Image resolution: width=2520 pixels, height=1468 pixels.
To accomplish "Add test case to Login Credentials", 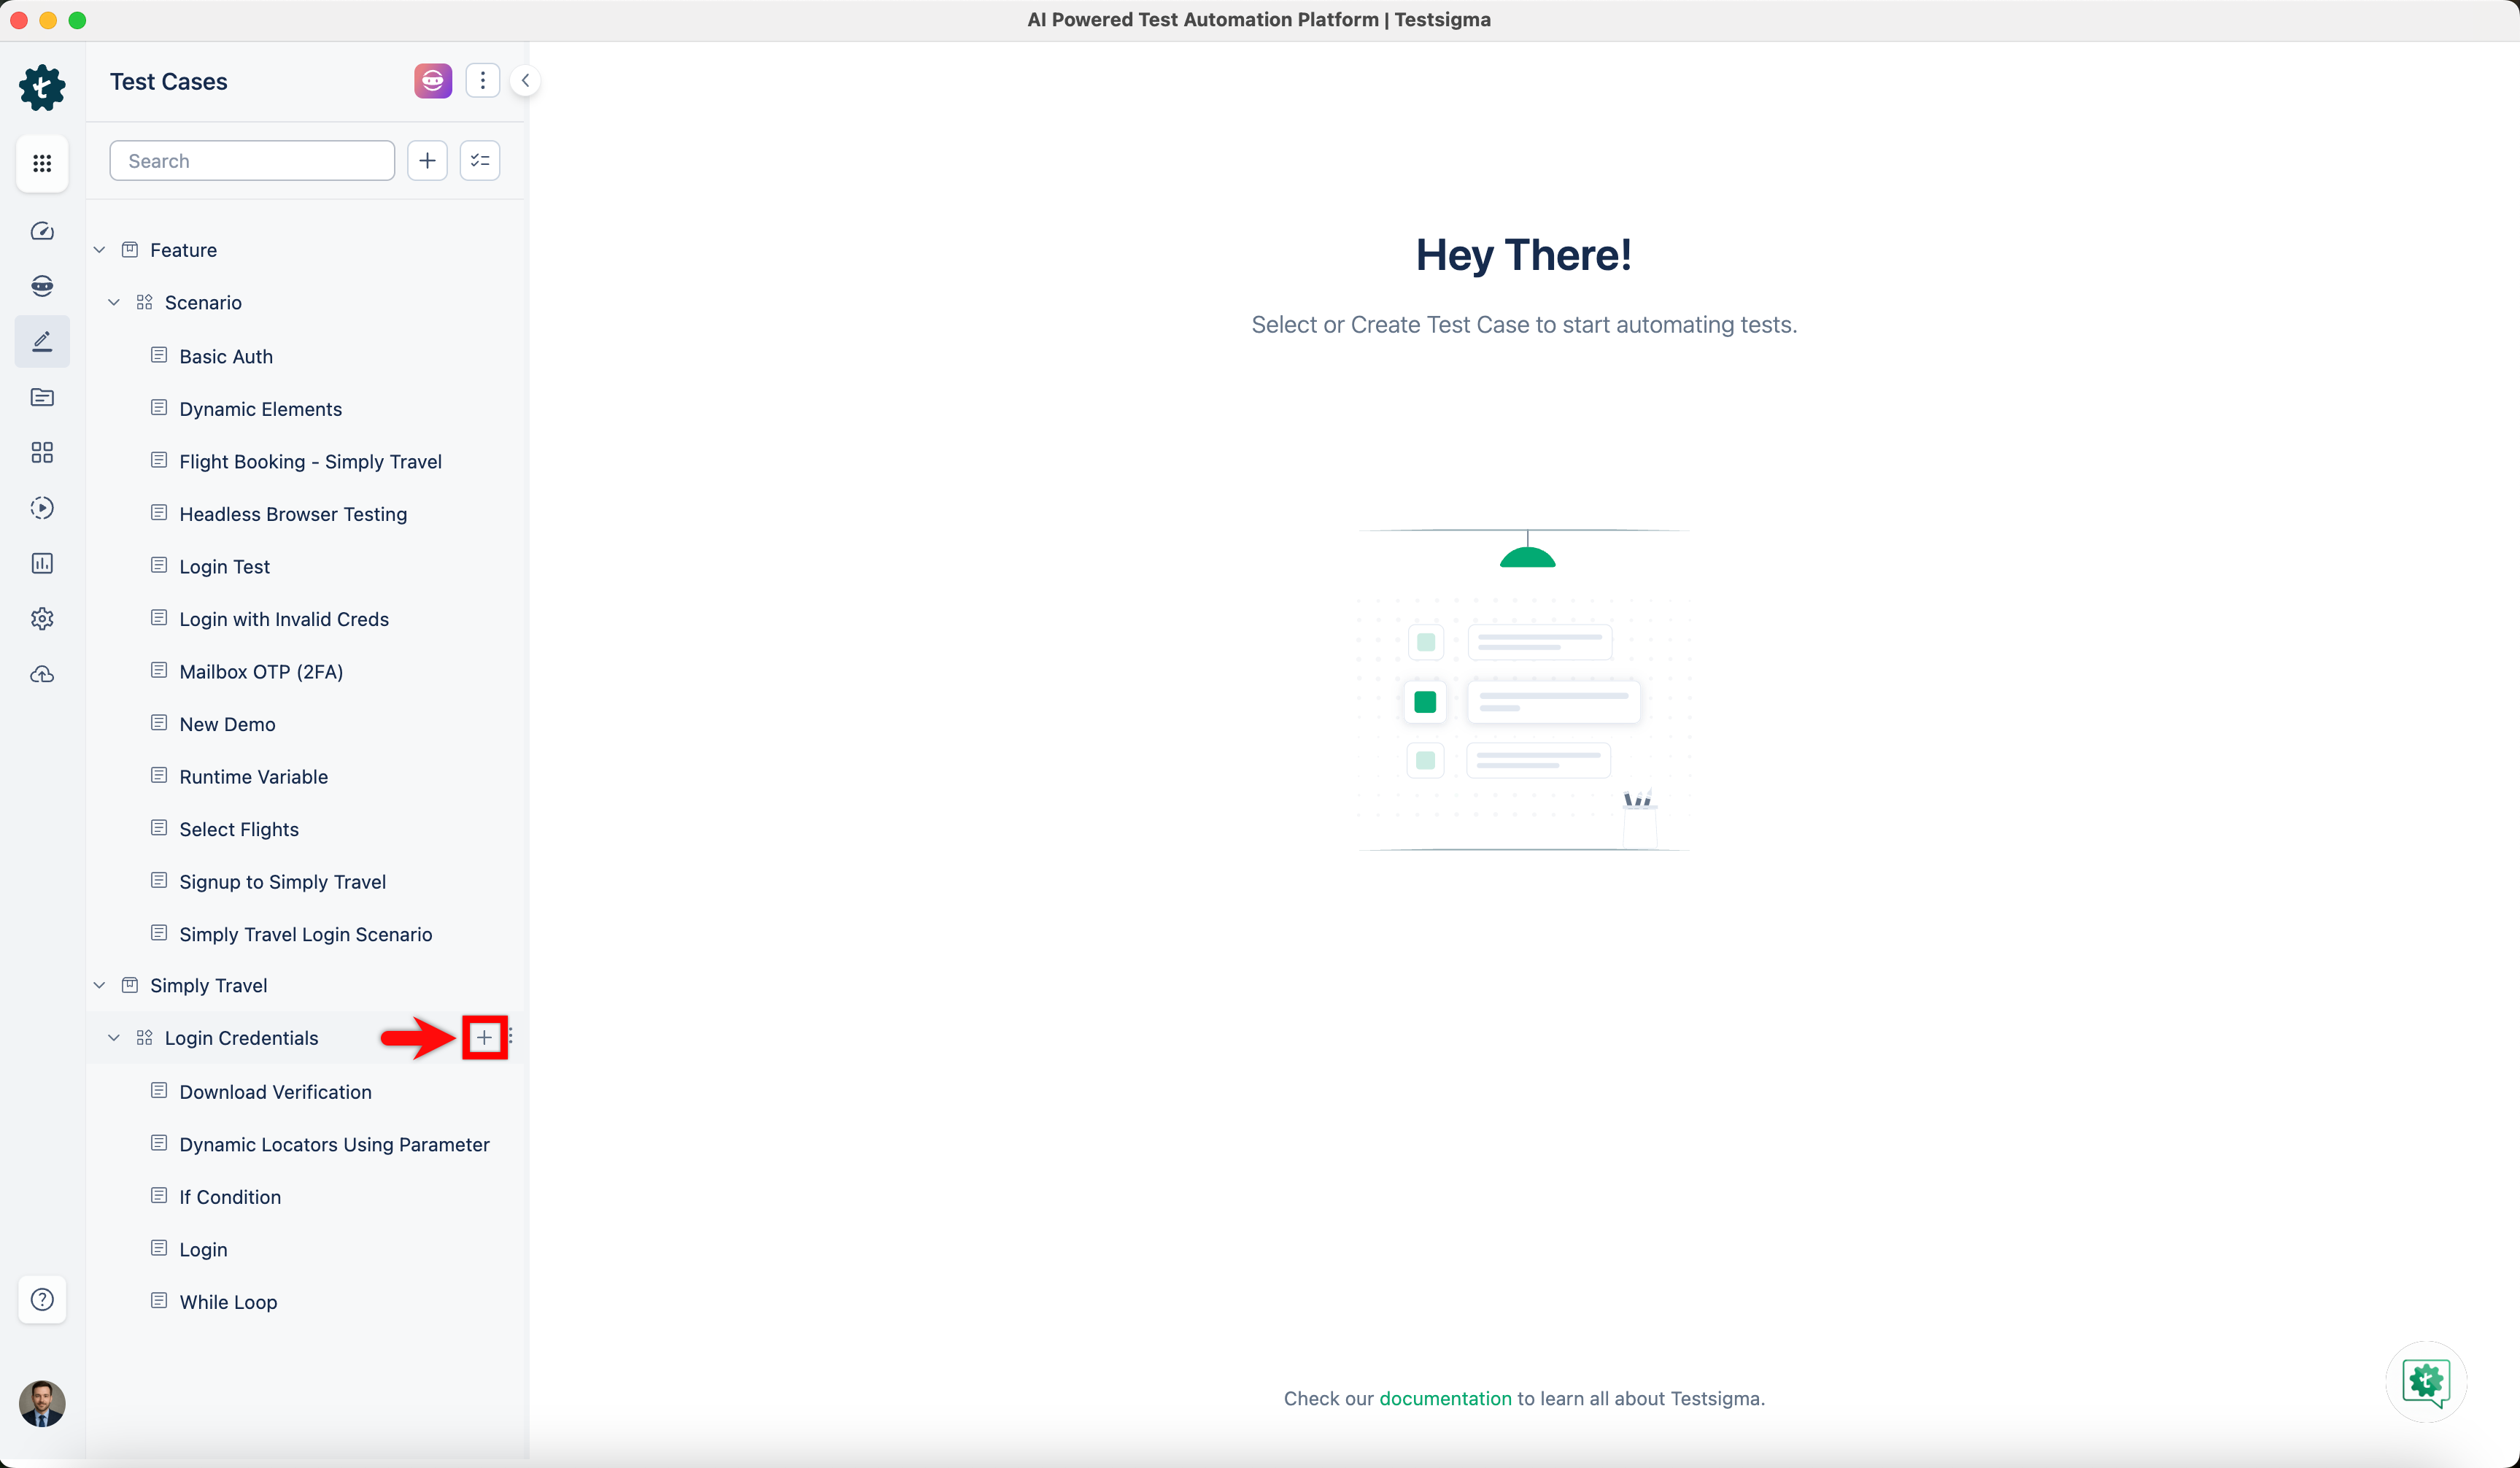I will tap(484, 1038).
